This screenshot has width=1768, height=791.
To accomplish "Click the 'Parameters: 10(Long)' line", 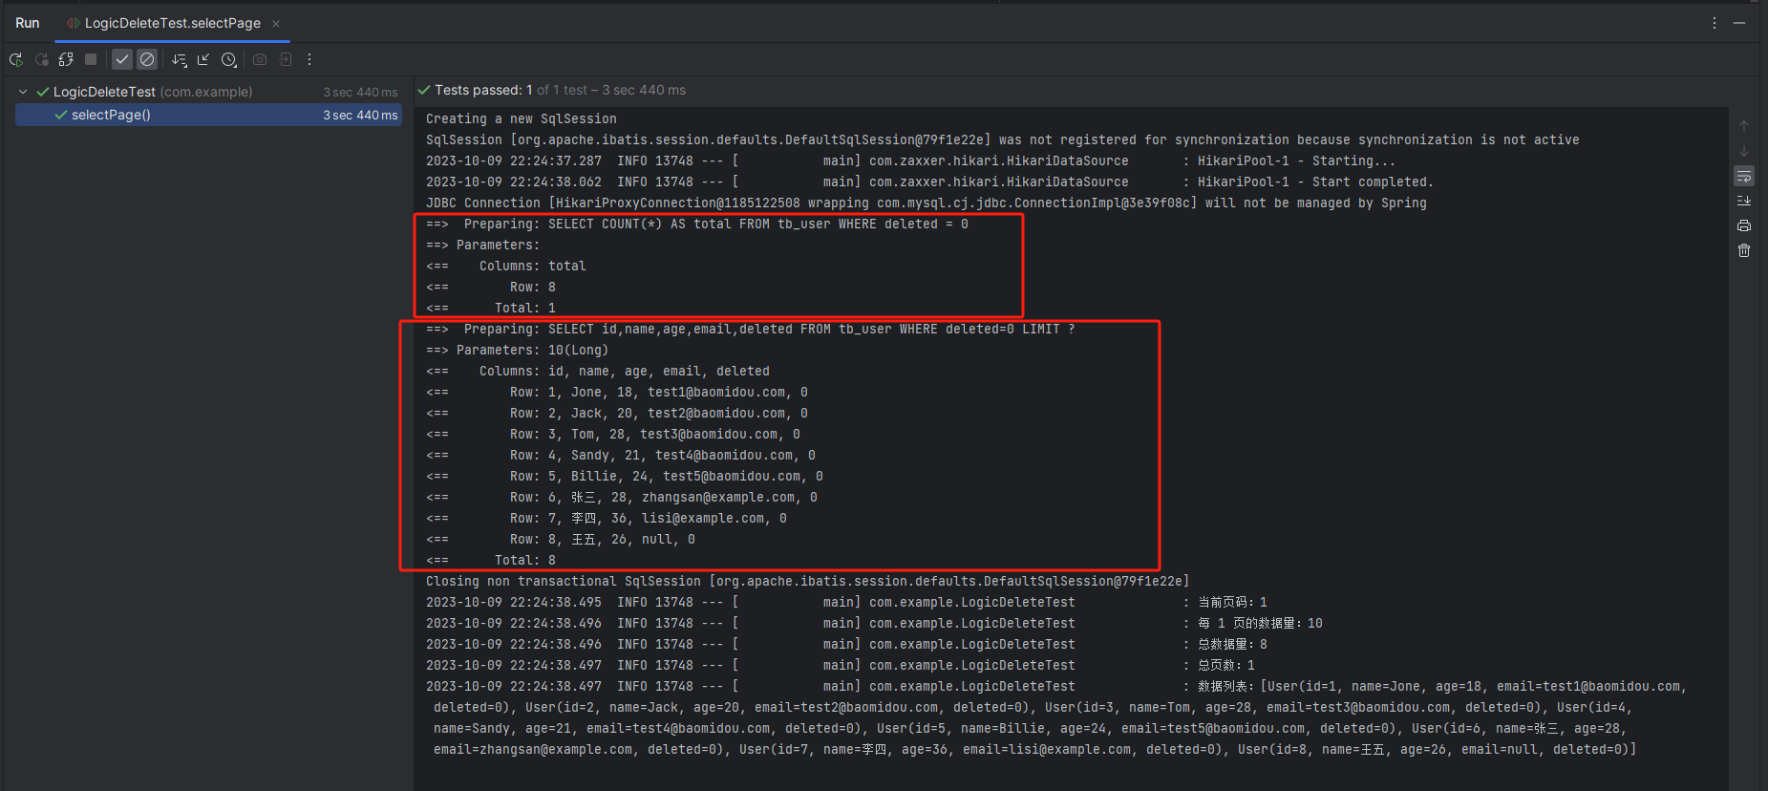I will (x=517, y=350).
